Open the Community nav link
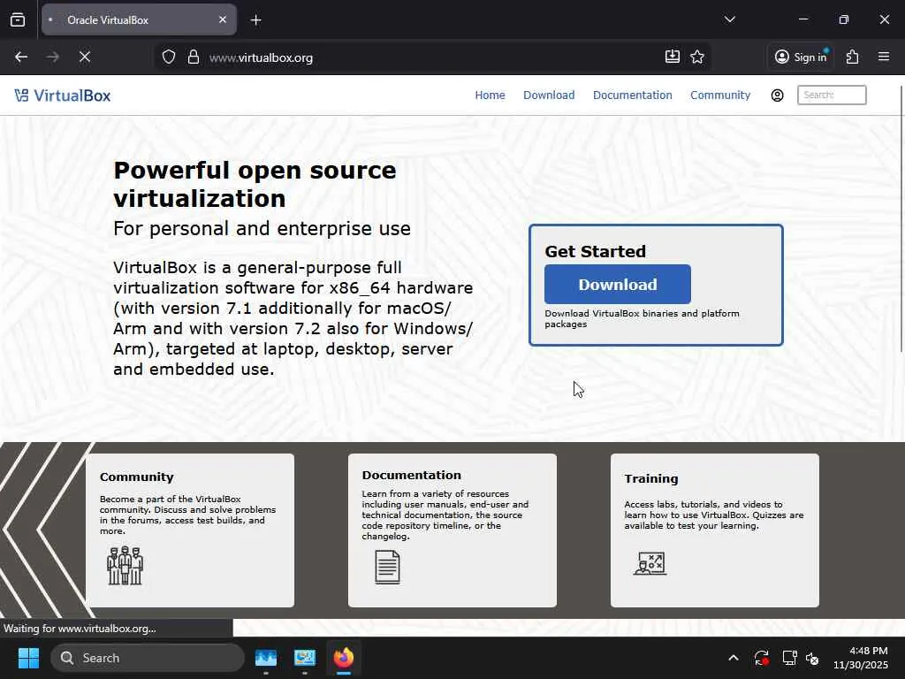The image size is (905, 679). pos(720,95)
